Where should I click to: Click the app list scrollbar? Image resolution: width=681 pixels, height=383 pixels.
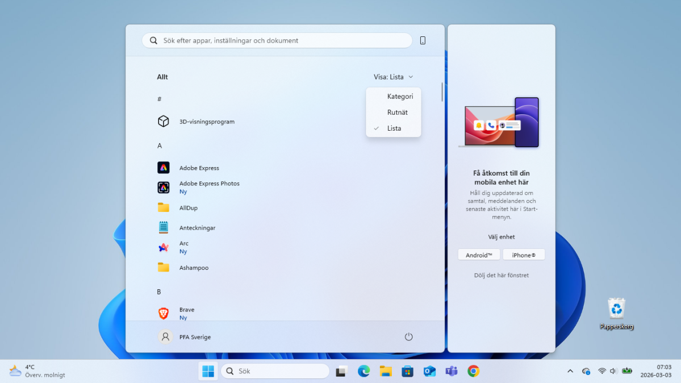point(442,92)
